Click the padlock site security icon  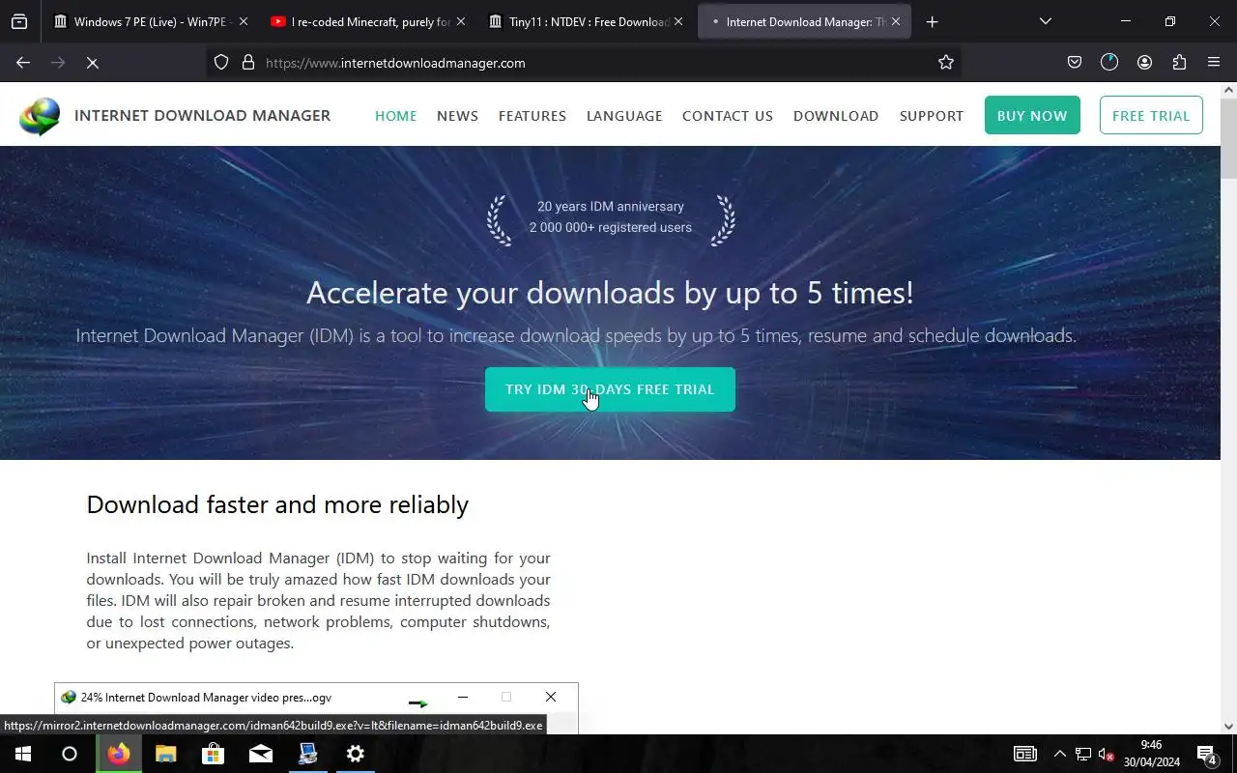click(248, 63)
